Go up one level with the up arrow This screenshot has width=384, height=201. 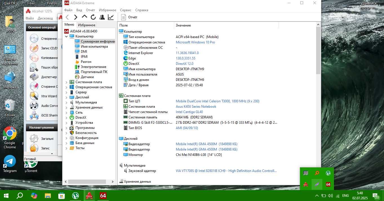(85, 17)
